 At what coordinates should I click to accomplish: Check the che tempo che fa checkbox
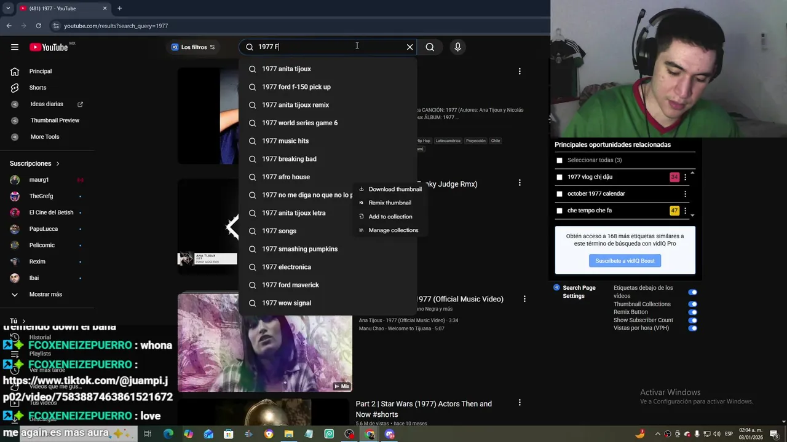(x=560, y=211)
